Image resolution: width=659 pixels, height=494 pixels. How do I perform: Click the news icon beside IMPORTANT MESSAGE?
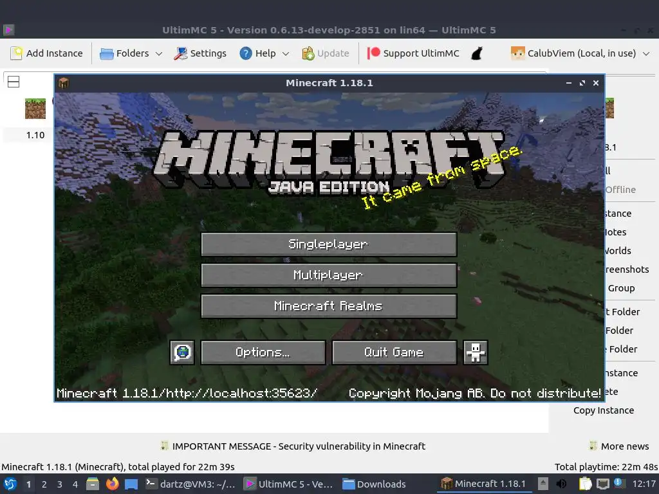[165, 446]
